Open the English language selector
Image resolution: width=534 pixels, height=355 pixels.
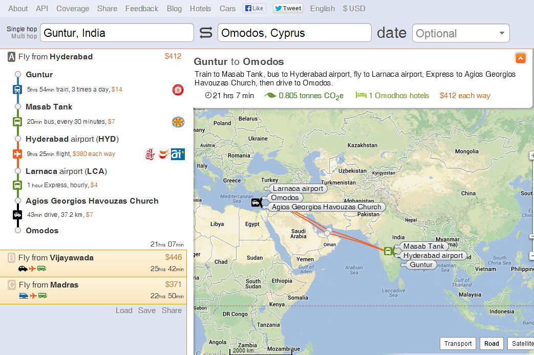click(x=323, y=9)
